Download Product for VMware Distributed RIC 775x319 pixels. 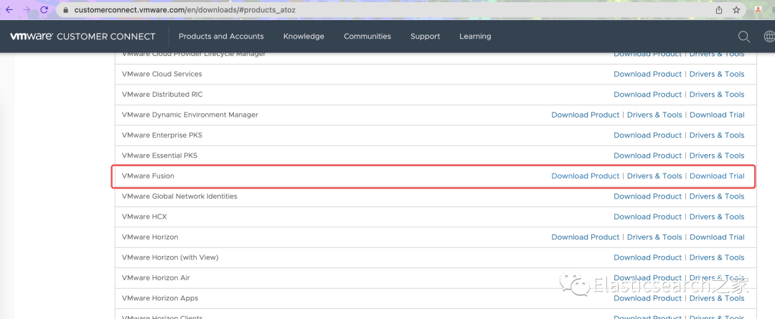click(x=647, y=95)
